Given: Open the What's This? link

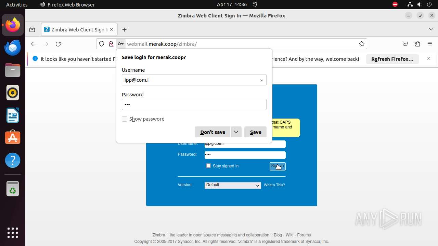Looking at the screenshot, I should pos(274,185).
